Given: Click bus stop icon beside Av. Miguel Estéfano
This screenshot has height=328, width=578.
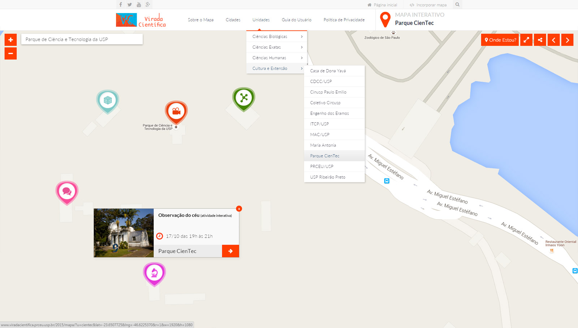Looking at the screenshot, I should click(x=387, y=181).
